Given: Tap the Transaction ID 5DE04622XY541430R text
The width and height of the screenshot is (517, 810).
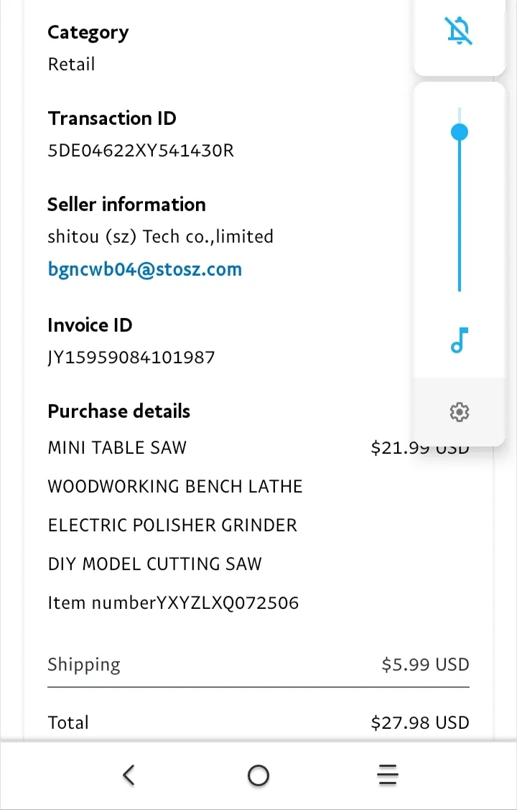Looking at the screenshot, I should pos(141,151).
